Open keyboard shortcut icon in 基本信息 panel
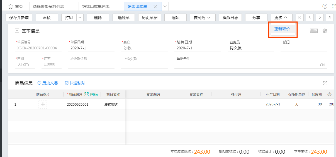 pos(314,31)
